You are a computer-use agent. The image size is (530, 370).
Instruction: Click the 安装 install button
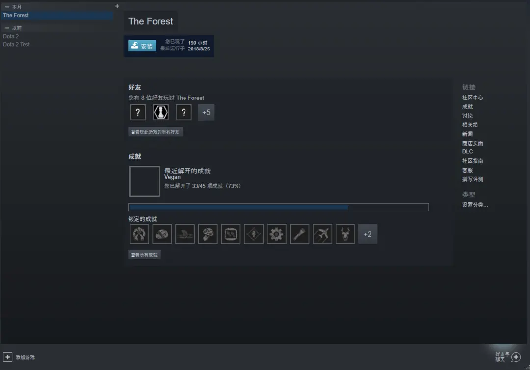[x=142, y=46]
